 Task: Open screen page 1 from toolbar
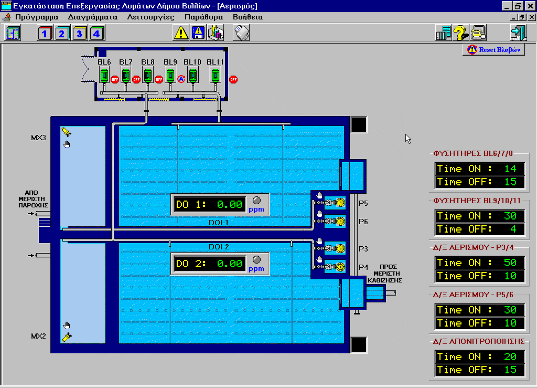coord(45,34)
